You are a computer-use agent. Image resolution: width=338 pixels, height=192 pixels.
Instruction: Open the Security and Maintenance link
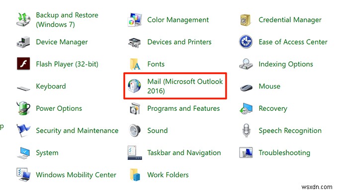pyautogui.click(x=77, y=131)
